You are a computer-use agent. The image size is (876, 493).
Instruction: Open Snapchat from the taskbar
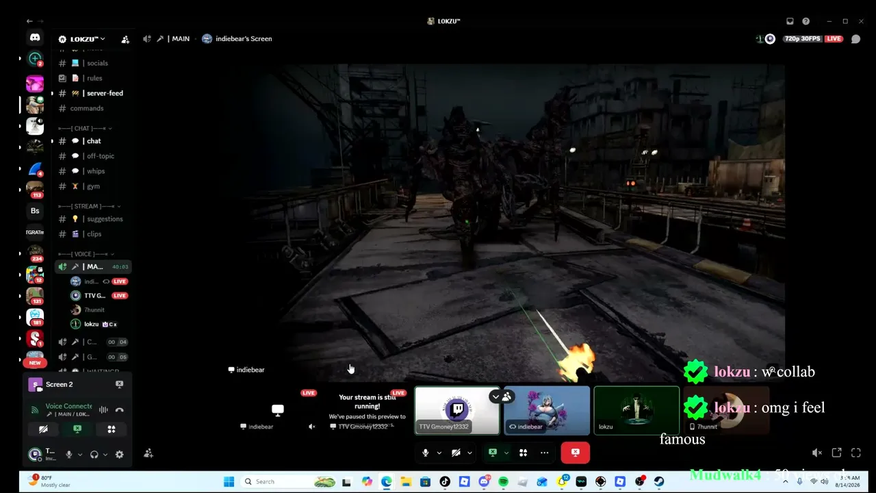click(562, 481)
